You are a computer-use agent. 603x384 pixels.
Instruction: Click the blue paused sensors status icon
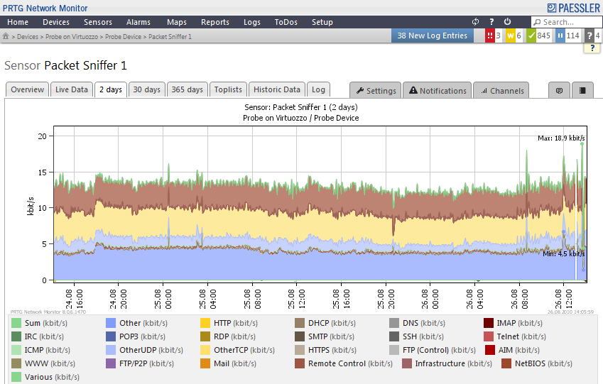[x=560, y=35]
